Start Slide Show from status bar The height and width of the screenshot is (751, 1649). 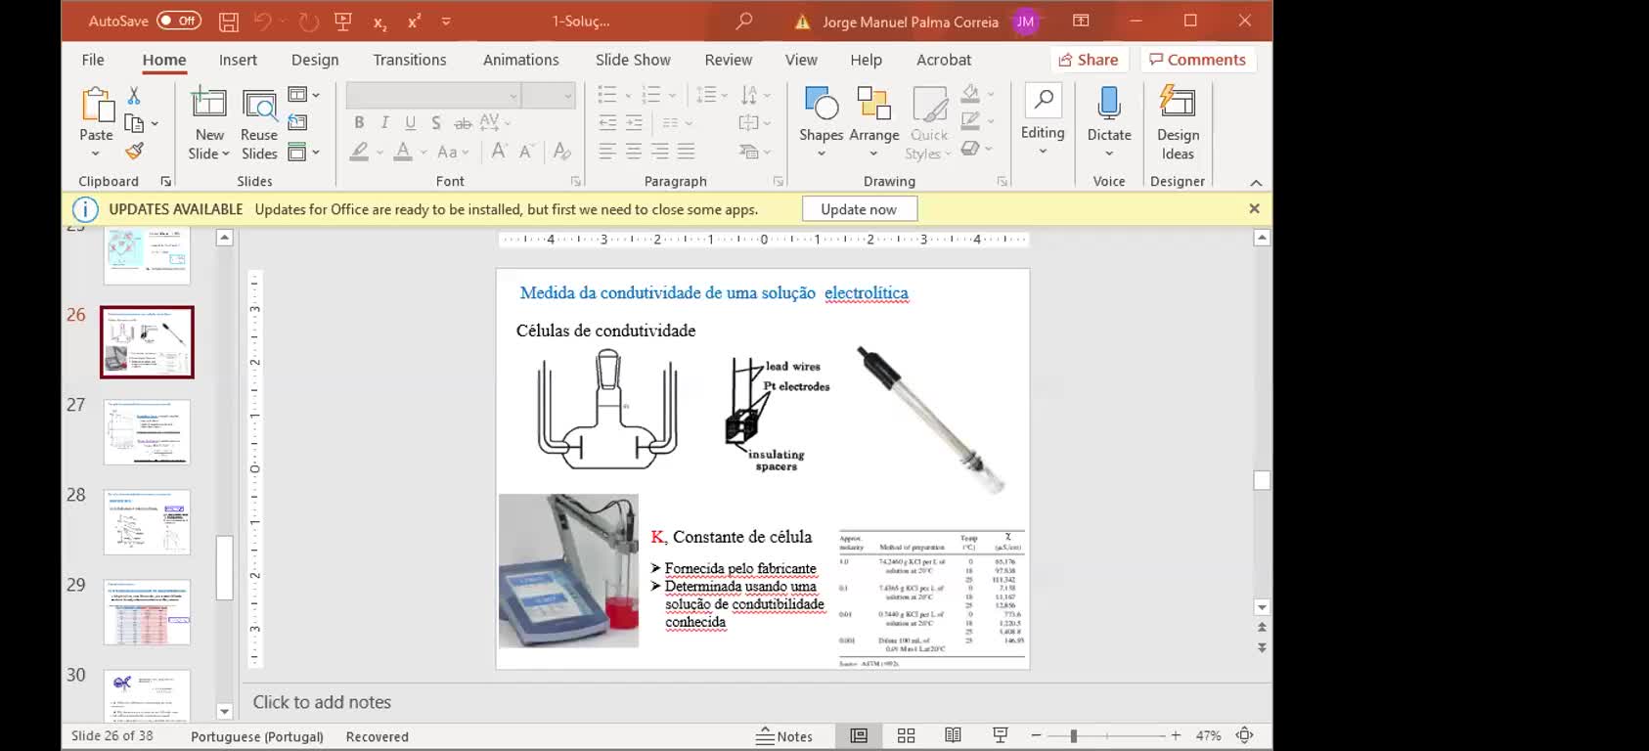[1000, 735]
